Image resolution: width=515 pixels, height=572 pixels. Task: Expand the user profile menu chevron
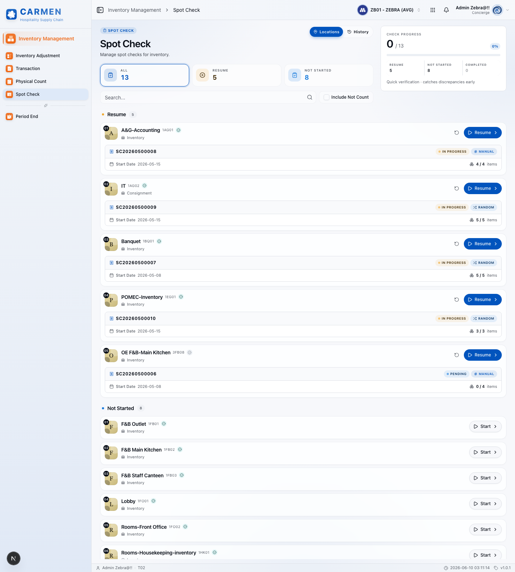click(x=507, y=10)
